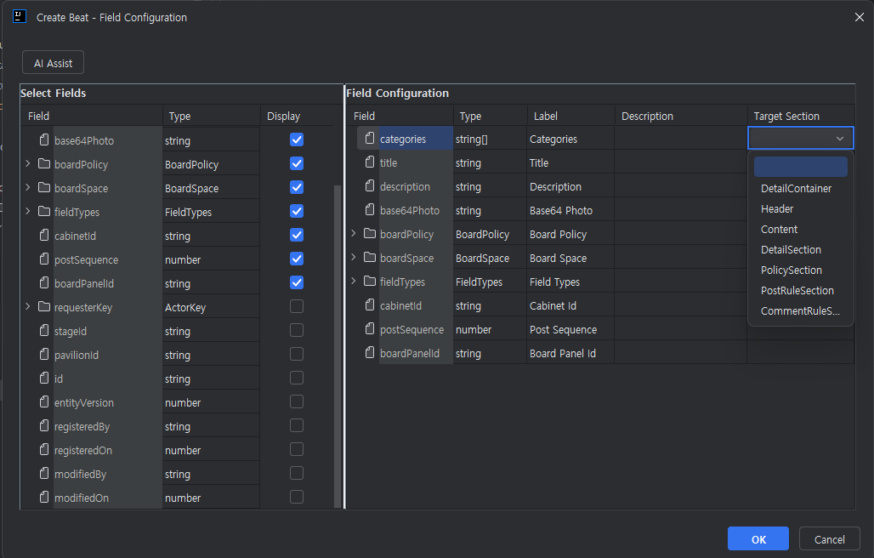Uncheck Display checkbox for postSequence
This screenshot has width=874, height=558.
[297, 259]
